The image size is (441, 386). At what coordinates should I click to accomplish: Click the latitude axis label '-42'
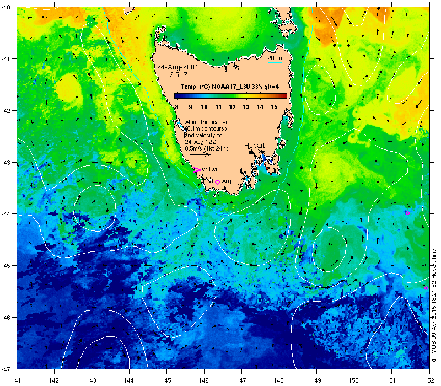(6, 111)
